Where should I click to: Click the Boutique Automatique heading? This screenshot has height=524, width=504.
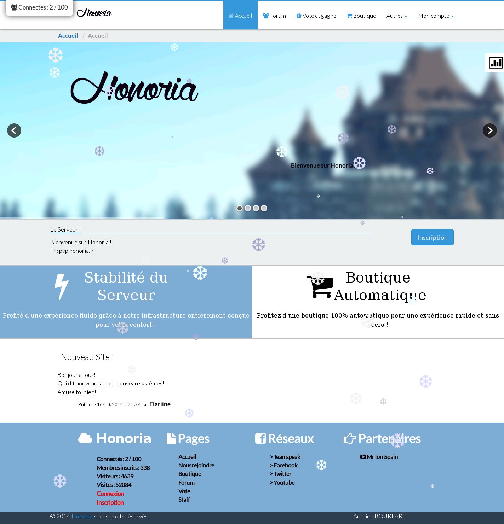380,286
